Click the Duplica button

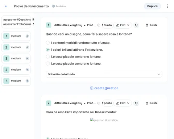coord(152,6)
